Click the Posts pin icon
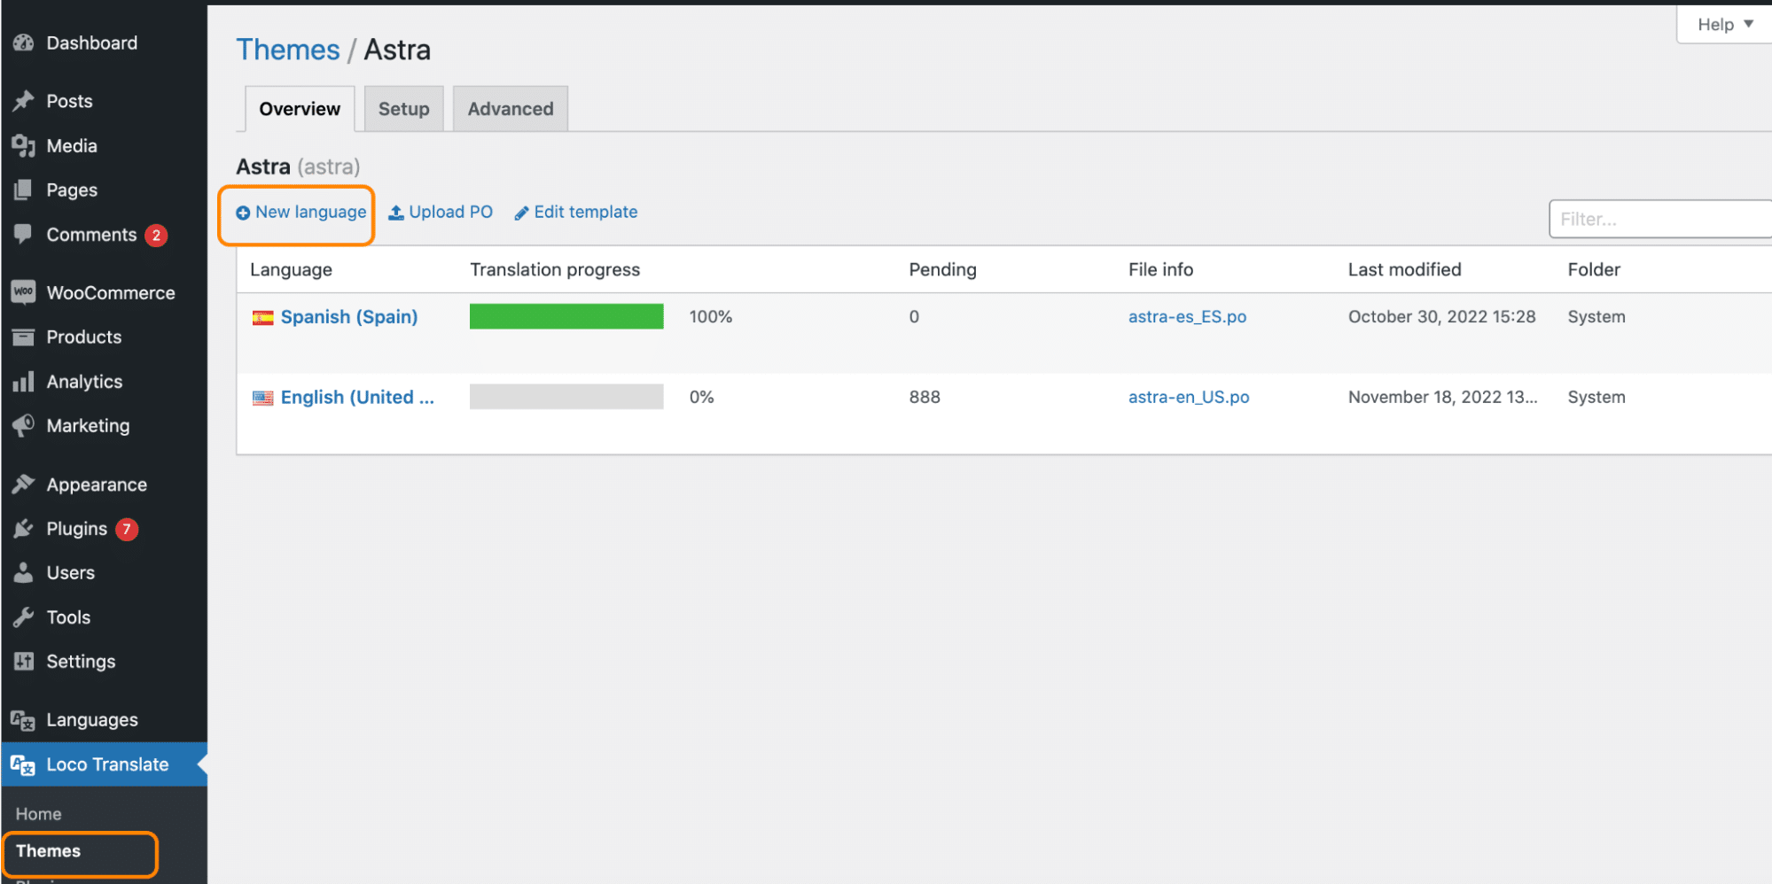 coord(24,101)
